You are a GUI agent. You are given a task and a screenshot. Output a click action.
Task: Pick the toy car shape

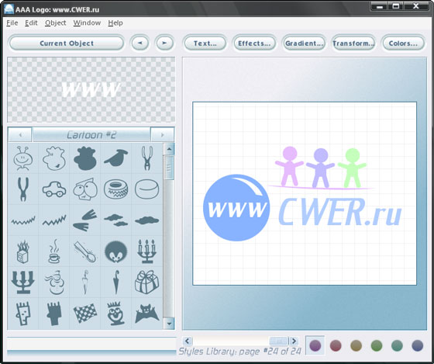tap(54, 189)
